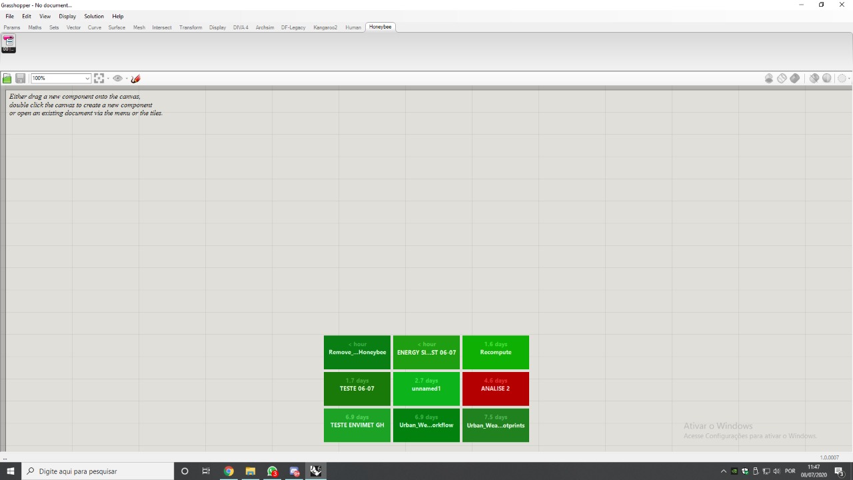Open the notification center icon
Viewport: 853px width, 480px height.
click(x=839, y=471)
